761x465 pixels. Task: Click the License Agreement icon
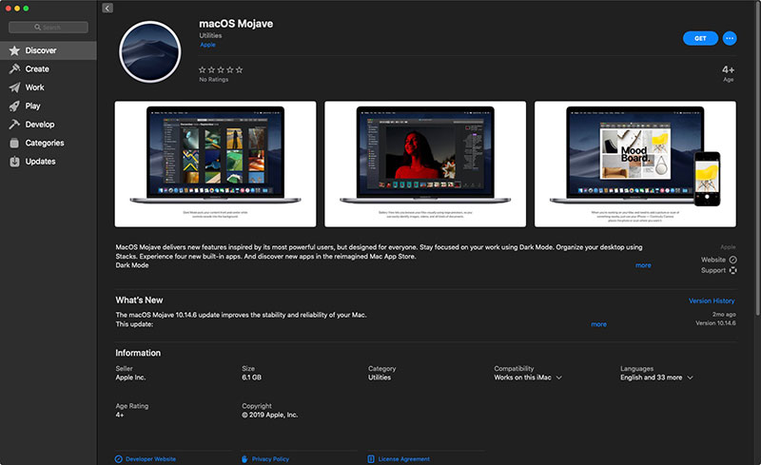point(371,458)
